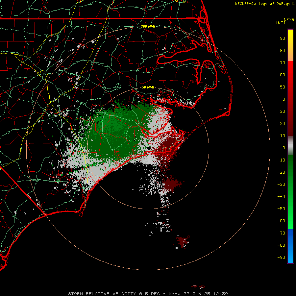Pick the gray zero-velocity segment of the color bar
The height and width of the screenshot is (296, 296).
290,146
